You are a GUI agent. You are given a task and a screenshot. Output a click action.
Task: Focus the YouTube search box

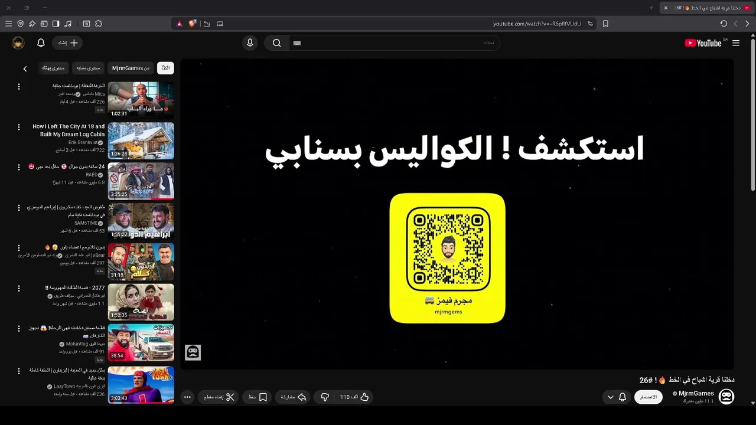tap(395, 42)
